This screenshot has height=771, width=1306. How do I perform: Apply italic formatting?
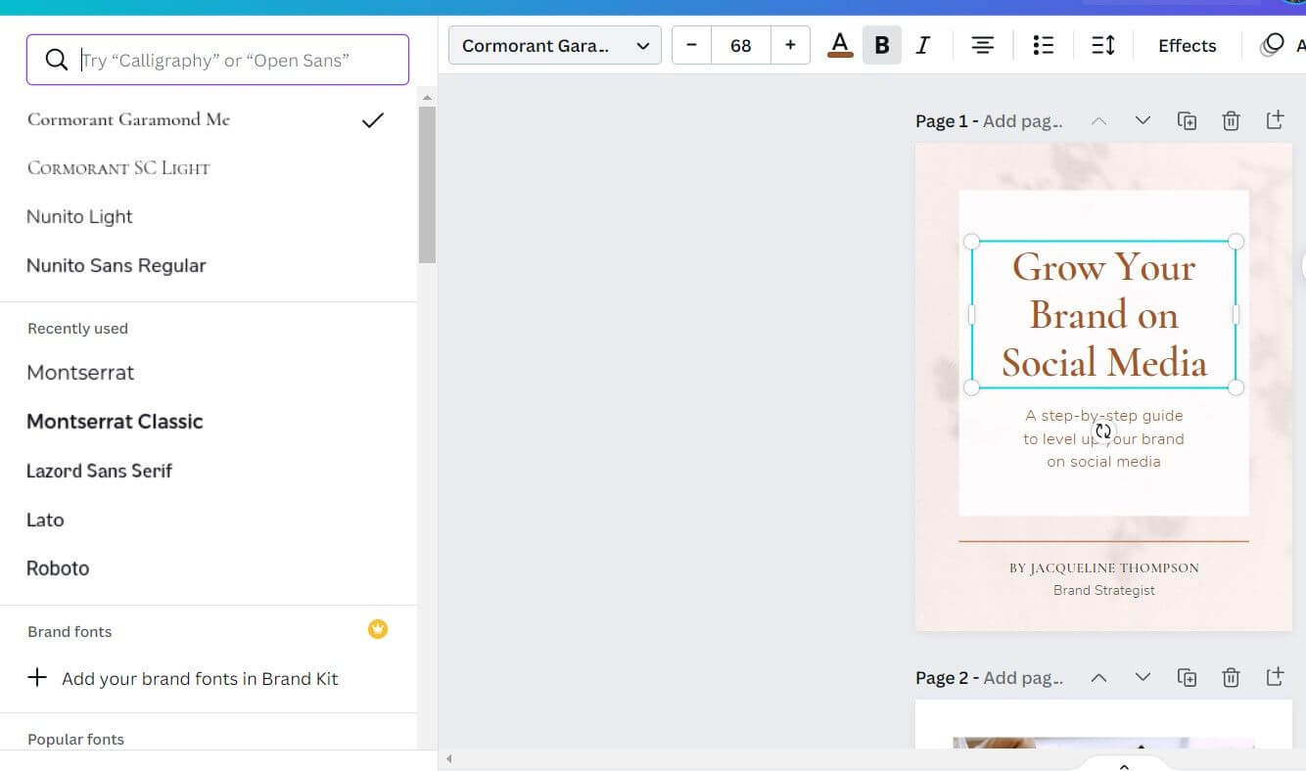[921, 45]
